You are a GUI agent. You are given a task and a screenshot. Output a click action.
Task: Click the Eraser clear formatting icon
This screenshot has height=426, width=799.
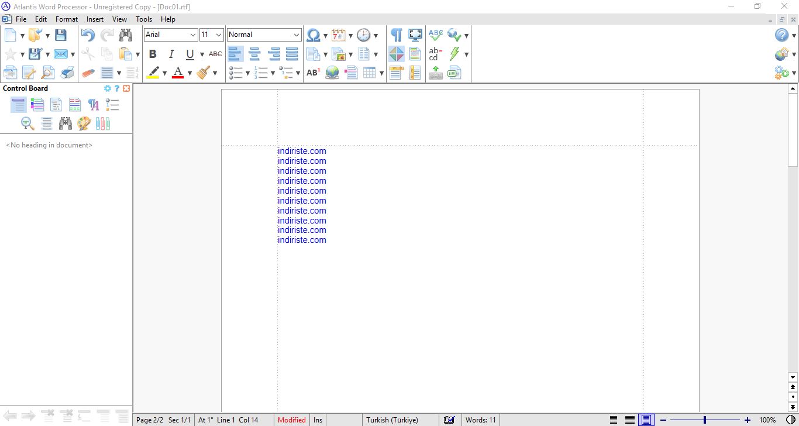coord(88,73)
